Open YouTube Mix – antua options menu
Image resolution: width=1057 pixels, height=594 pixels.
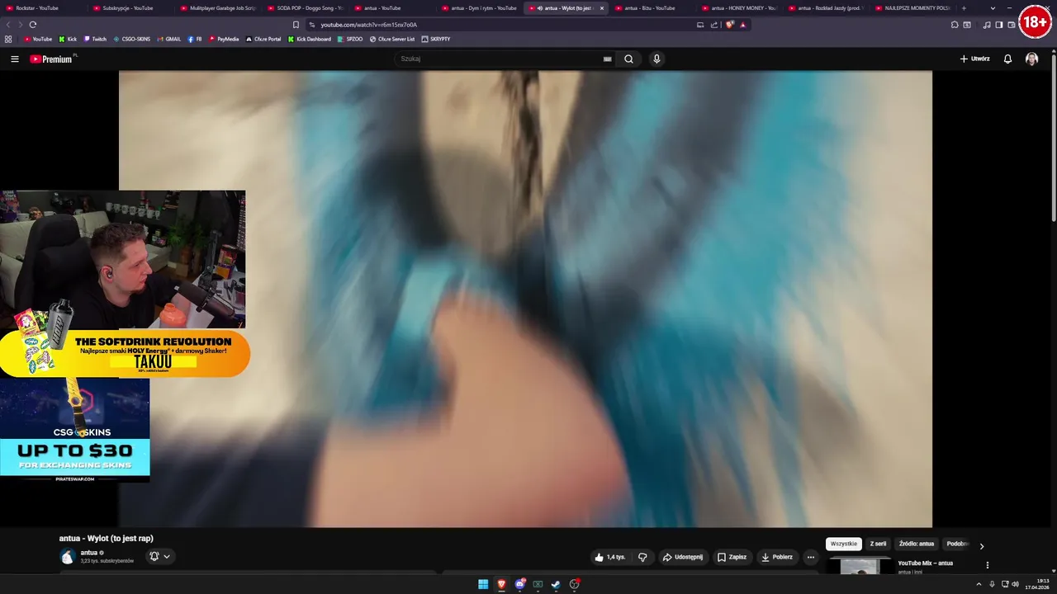point(987,565)
